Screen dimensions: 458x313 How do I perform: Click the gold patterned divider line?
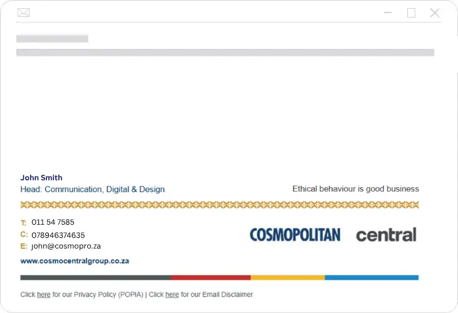pyautogui.click(x=220, y=205)
